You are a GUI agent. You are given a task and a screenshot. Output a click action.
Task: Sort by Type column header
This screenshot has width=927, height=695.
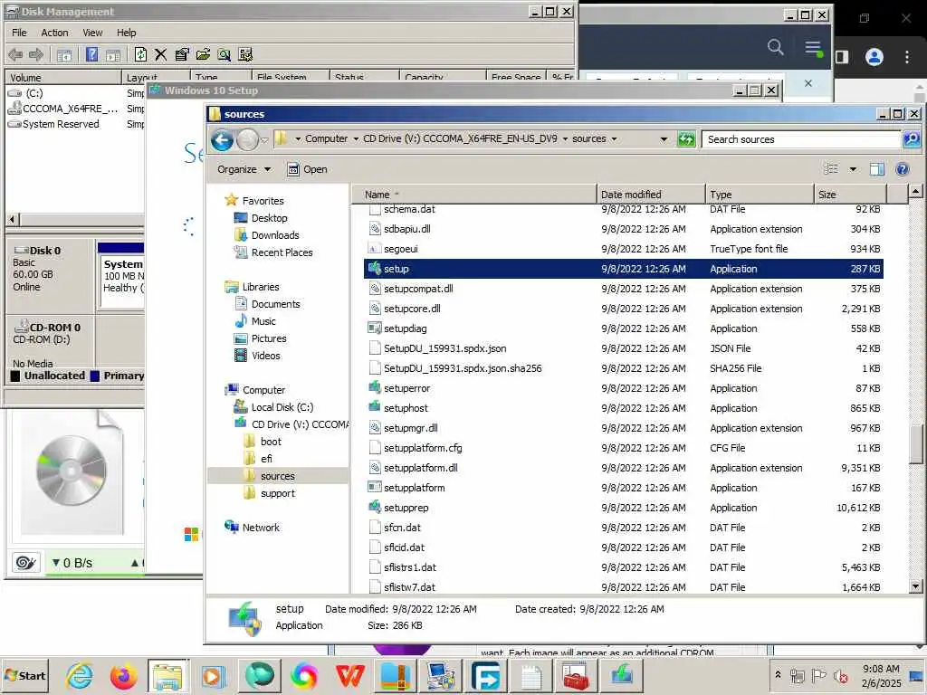click(x=760, y=195)
